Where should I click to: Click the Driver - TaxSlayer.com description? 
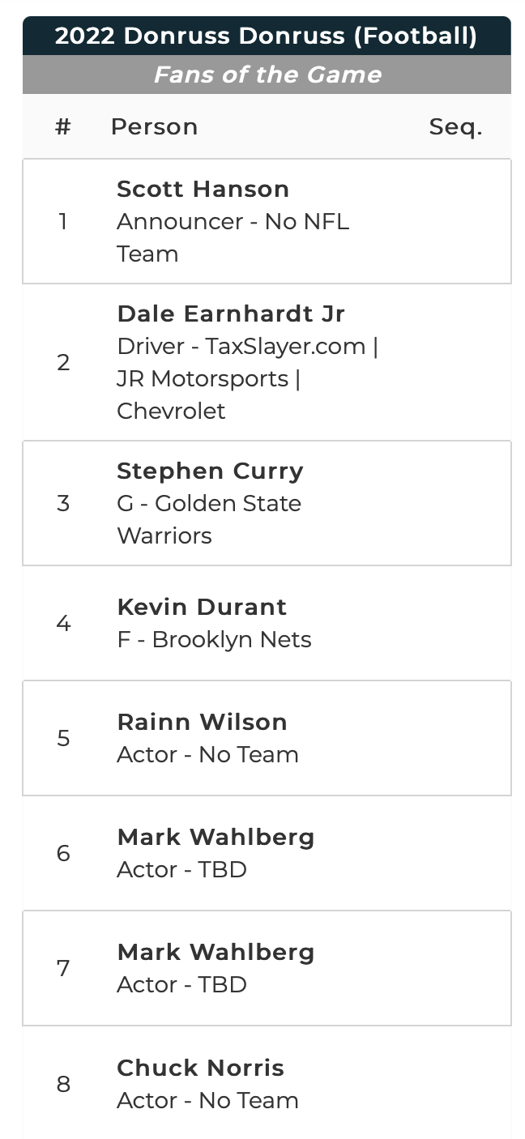tap(247, 378)
